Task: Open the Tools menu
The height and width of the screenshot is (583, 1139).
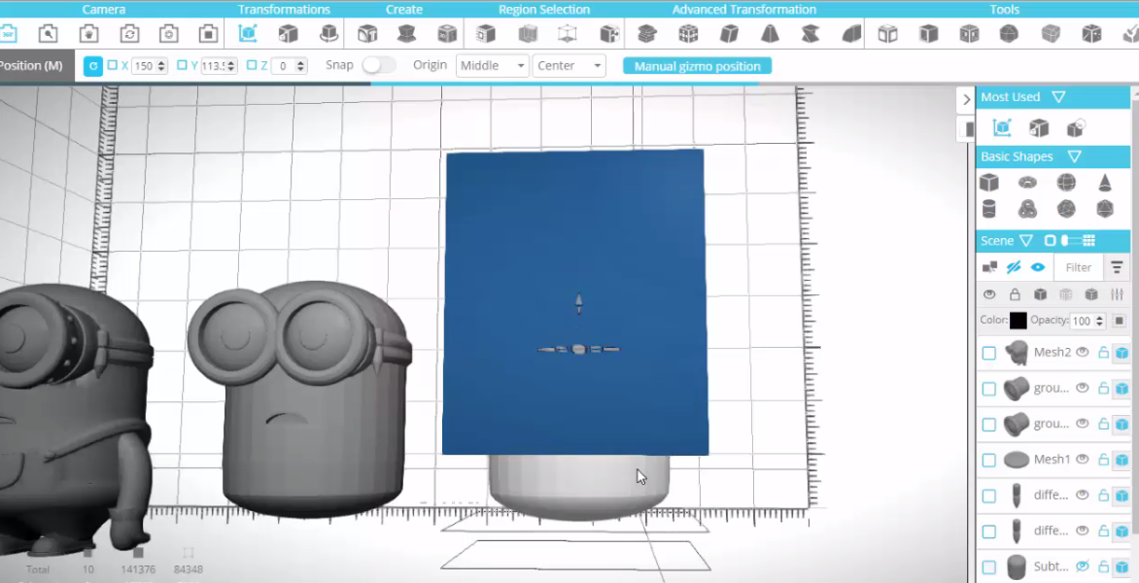Action: point(1005,10)
